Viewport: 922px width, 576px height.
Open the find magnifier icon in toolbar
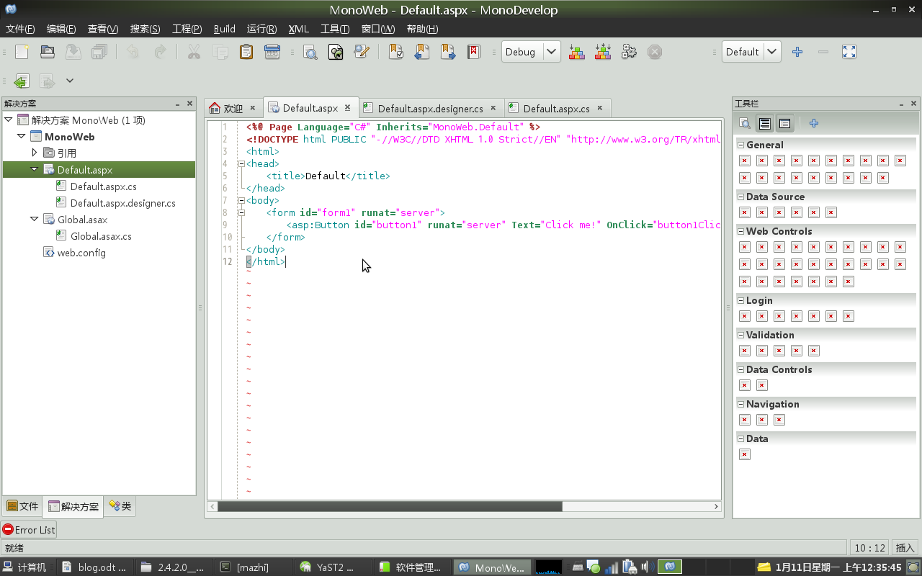(310, 52)
